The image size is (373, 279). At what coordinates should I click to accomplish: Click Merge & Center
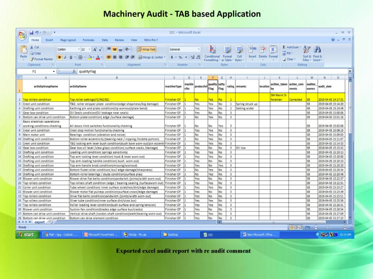(x=150, y=57)
